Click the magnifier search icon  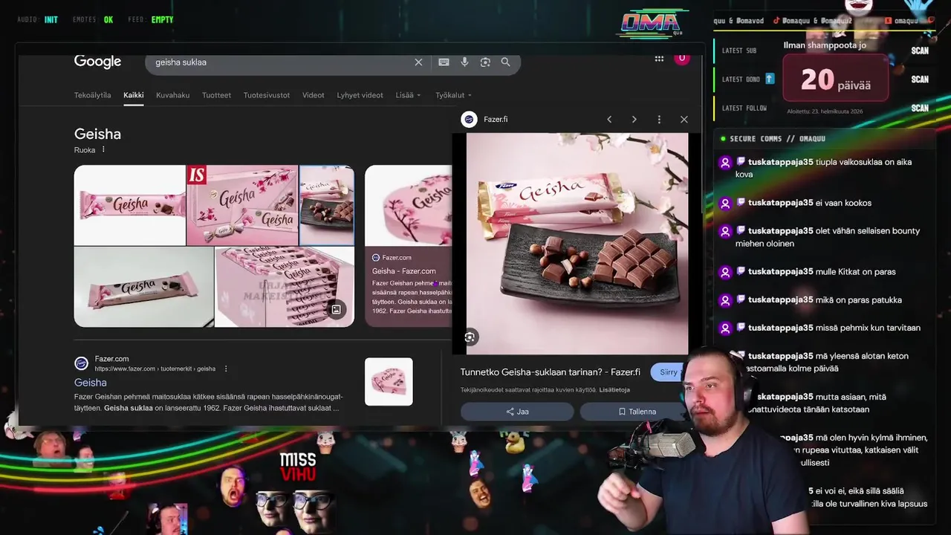pos(506,62)
